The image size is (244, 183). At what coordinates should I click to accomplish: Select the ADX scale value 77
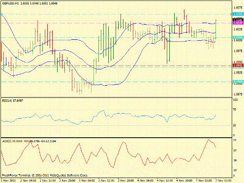(x=235, y=140)
